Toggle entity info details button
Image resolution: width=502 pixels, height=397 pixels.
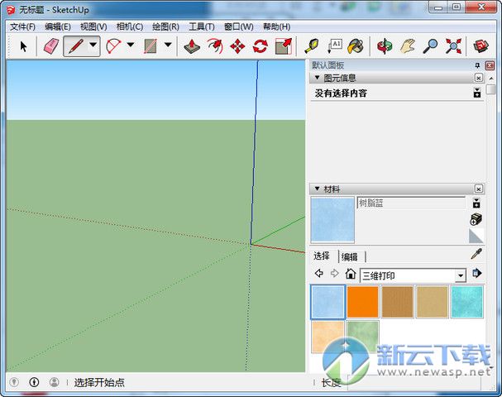[477, 93]
